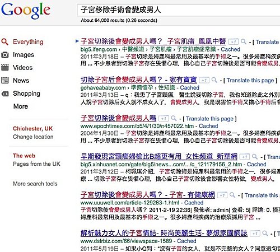
Task: Select the Everything search filter
Action: 28,42
